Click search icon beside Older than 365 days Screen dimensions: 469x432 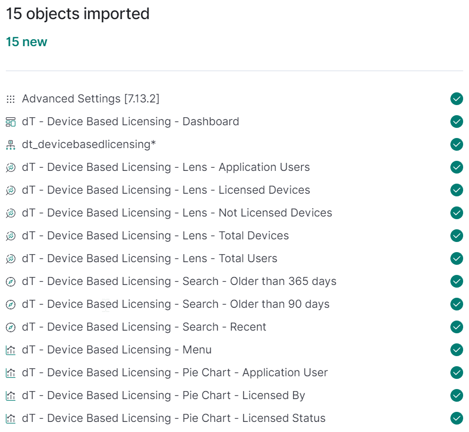(10, 281)
